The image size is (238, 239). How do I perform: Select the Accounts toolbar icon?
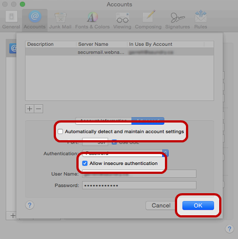[35, 20]
